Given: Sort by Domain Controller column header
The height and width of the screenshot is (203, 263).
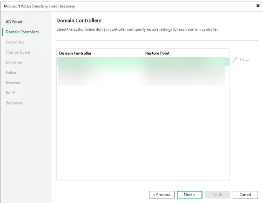Looking at the screenshot, I should click(x=75, y=53).
